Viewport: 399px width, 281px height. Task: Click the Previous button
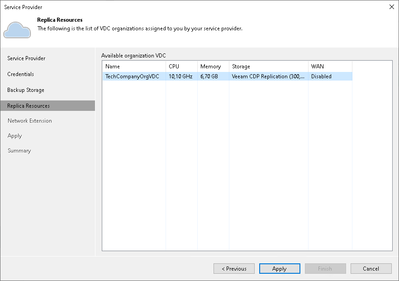tap(234, 268)
